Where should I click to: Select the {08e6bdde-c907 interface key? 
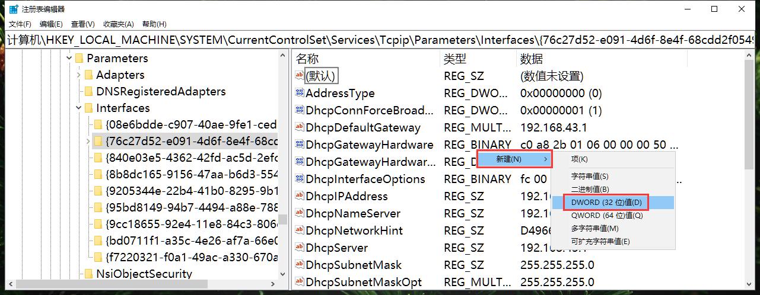pyautogui.click(x=190, y=124)
